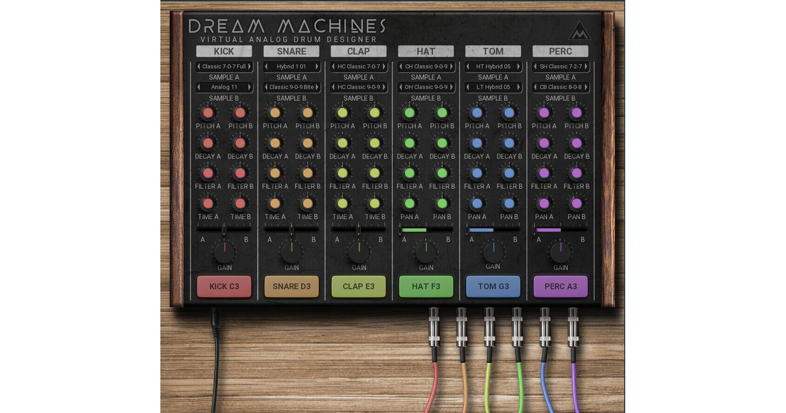Click previous arrow on HAT CH Classic 9-0-9
786x413 pixels.
[x=401, y=67]
